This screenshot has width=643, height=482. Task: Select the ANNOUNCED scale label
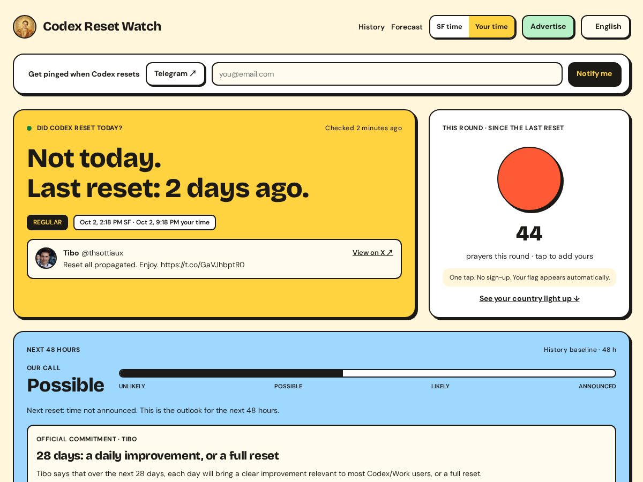tap(597, 386)
